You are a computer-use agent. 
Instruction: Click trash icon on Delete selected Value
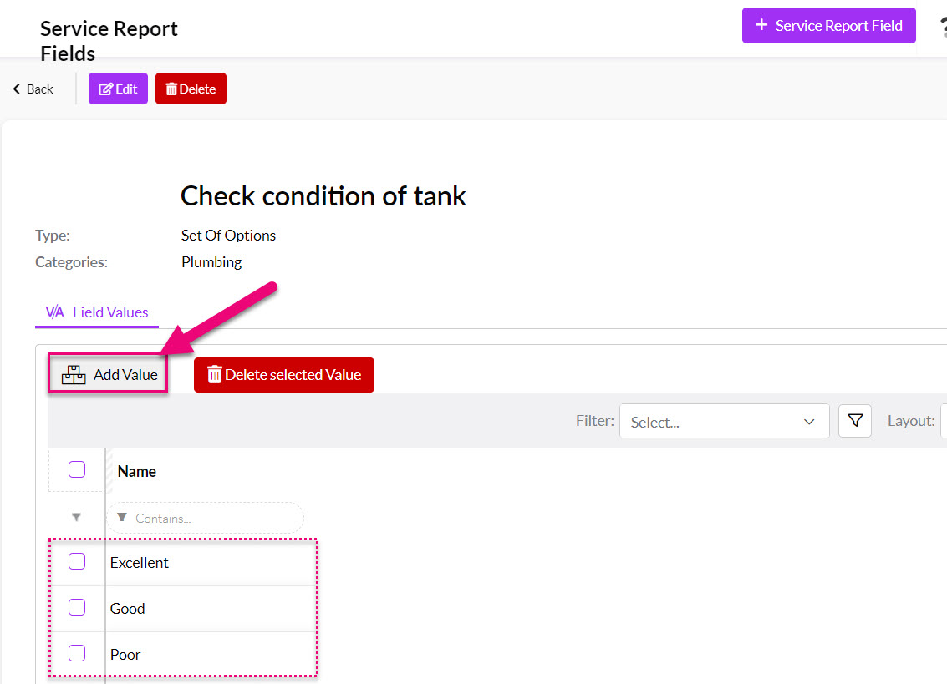pyautogui.click(x=215, y=374)
